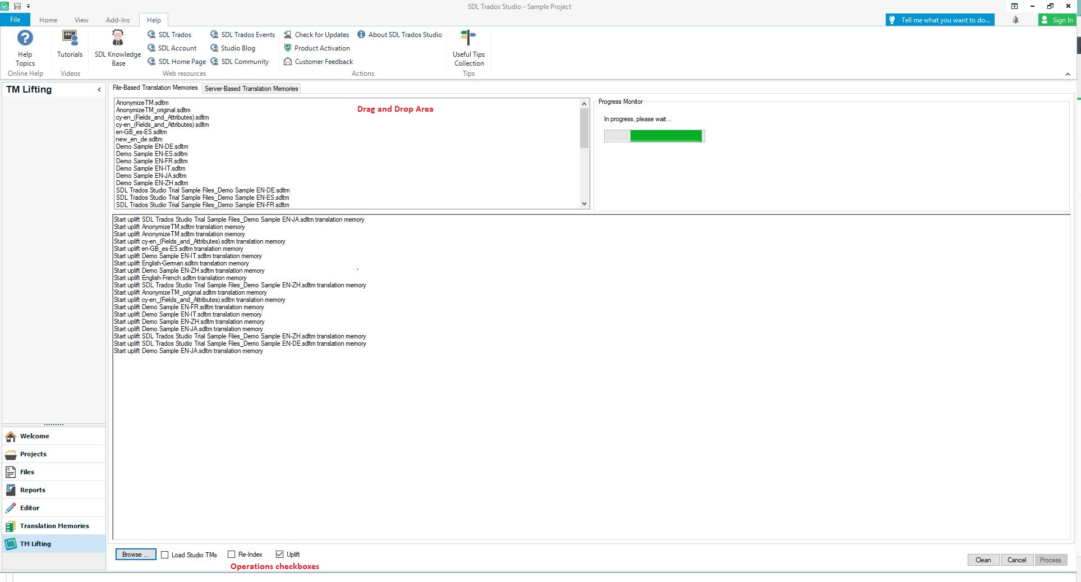
Task: Click the notifications bell icon
Action: pyautogui.click(x=1015, y=20)
